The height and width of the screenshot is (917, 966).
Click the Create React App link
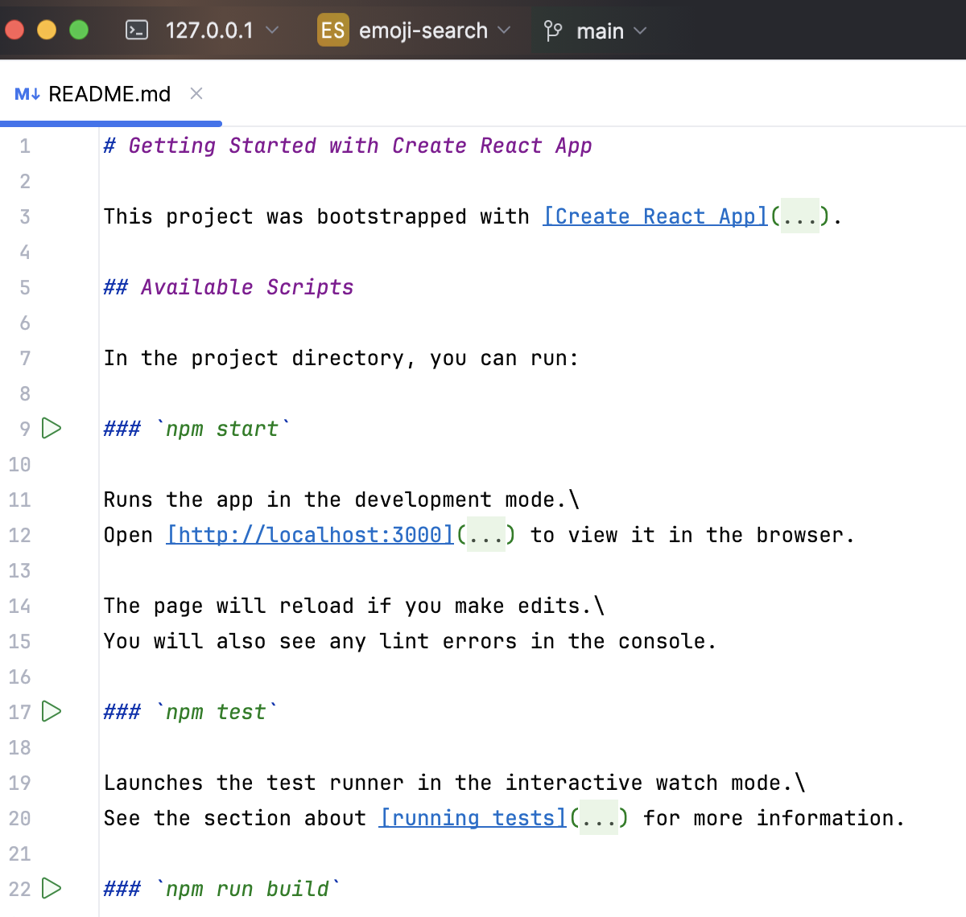pyautogui.click(x=655, y=216)
